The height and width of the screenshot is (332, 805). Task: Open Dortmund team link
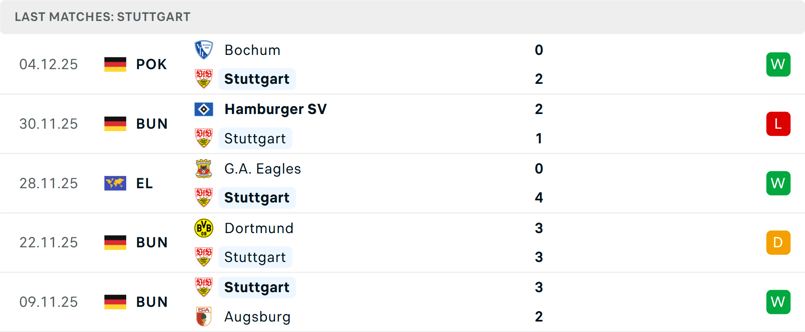pyautogui.click(x=259, y=228)
